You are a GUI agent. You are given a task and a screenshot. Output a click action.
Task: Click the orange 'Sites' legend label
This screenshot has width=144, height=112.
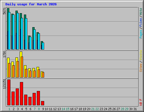click(x=141, y=68)
